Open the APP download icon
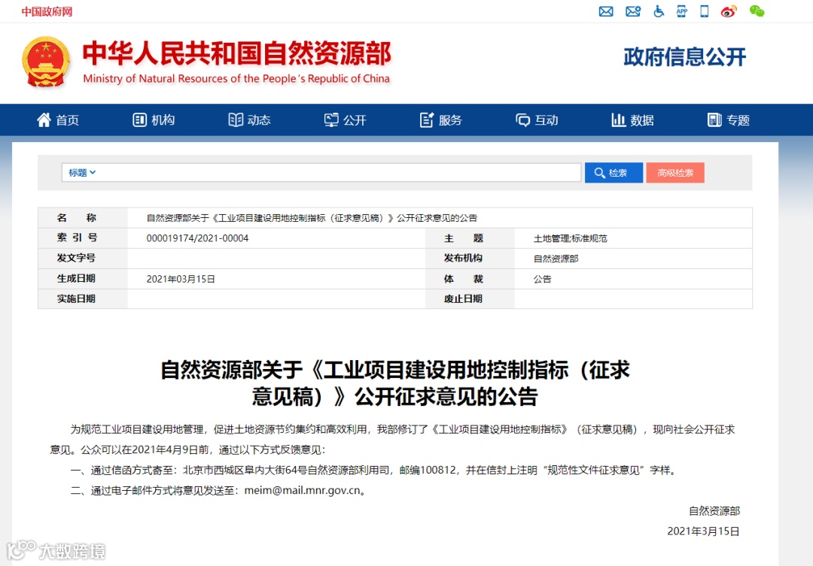Viewport: 813px width, 566px height. tap(682, 11)
